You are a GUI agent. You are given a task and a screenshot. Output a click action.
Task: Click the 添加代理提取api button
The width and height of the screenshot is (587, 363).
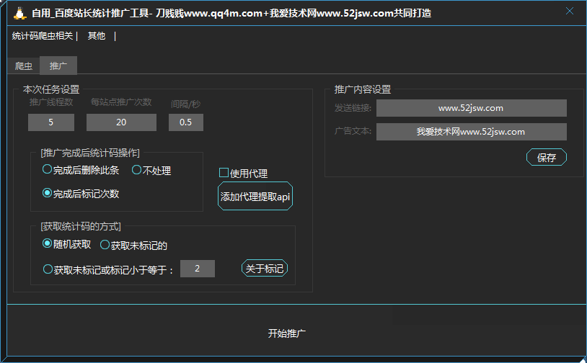tap(255, 197)
